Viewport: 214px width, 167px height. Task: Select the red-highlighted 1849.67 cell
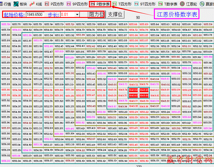click(133, 96)
